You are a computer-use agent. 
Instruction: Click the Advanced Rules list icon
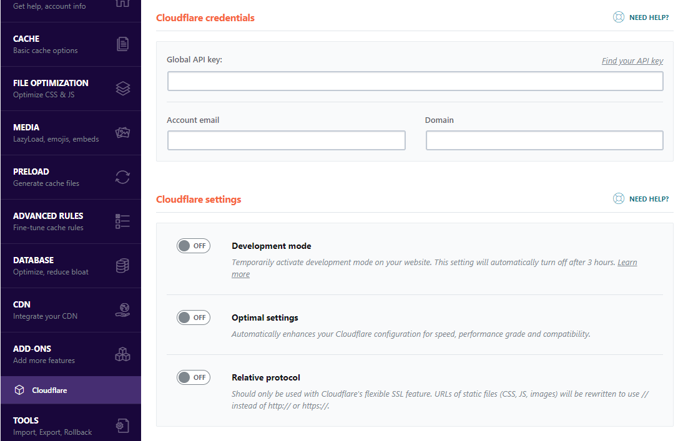point(123,221)
